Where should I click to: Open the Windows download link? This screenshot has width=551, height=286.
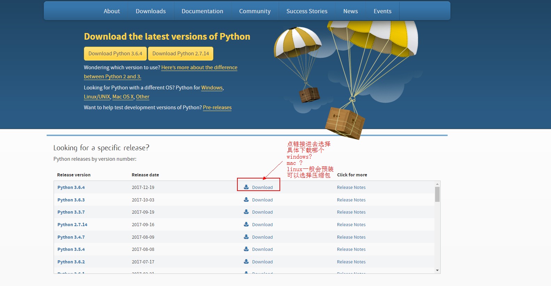(x=212, y=88)
